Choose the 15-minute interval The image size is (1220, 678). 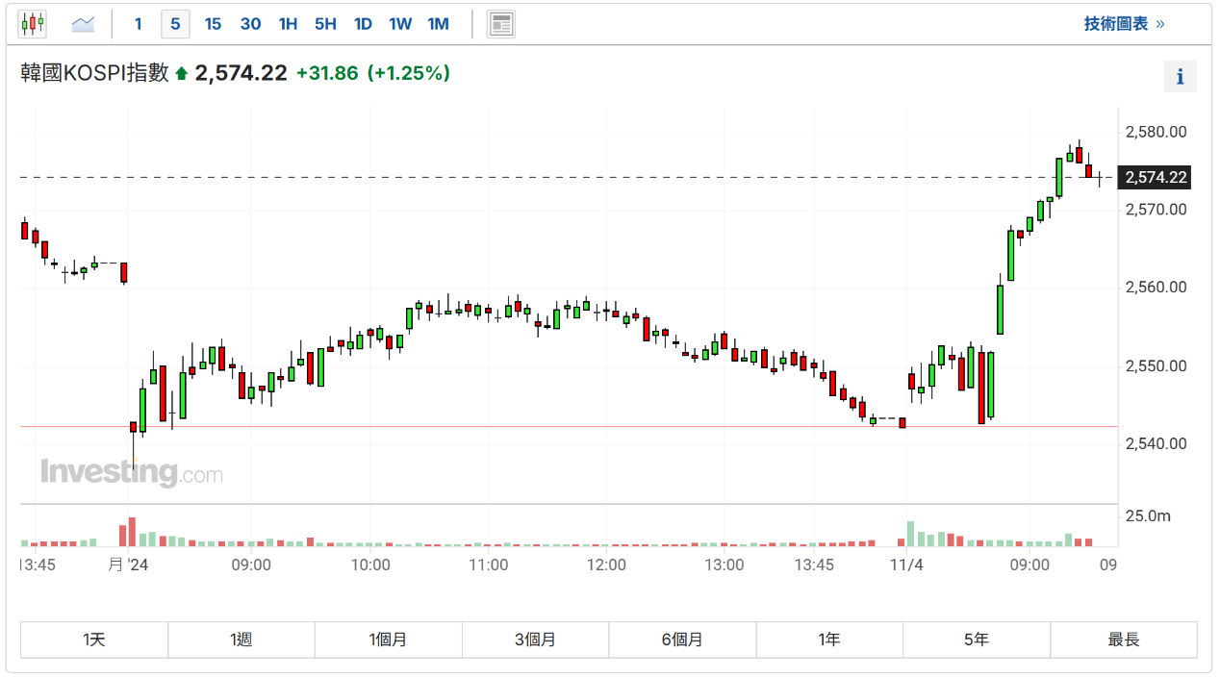click(213, 24)
